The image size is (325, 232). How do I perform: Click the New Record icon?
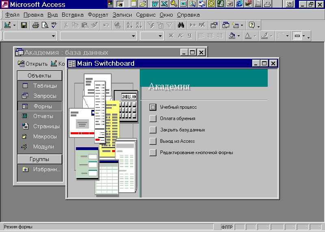coord(193,25)
